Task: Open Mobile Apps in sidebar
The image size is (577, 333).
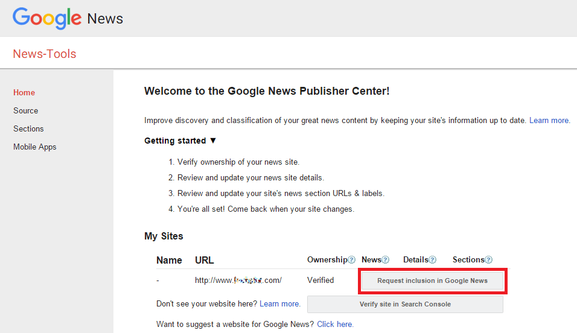Action: pyautogui.click(x=35, y=147)
